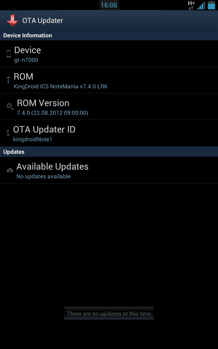Tap the 'no updates at this time' toast
This screenshot has height=349, width=218.
tap(109, 313)
